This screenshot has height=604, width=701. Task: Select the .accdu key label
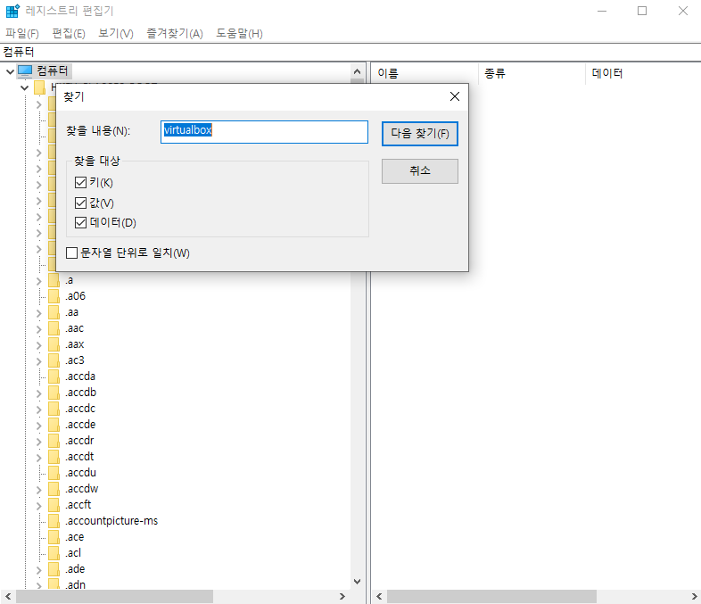(x=80, y=473)
